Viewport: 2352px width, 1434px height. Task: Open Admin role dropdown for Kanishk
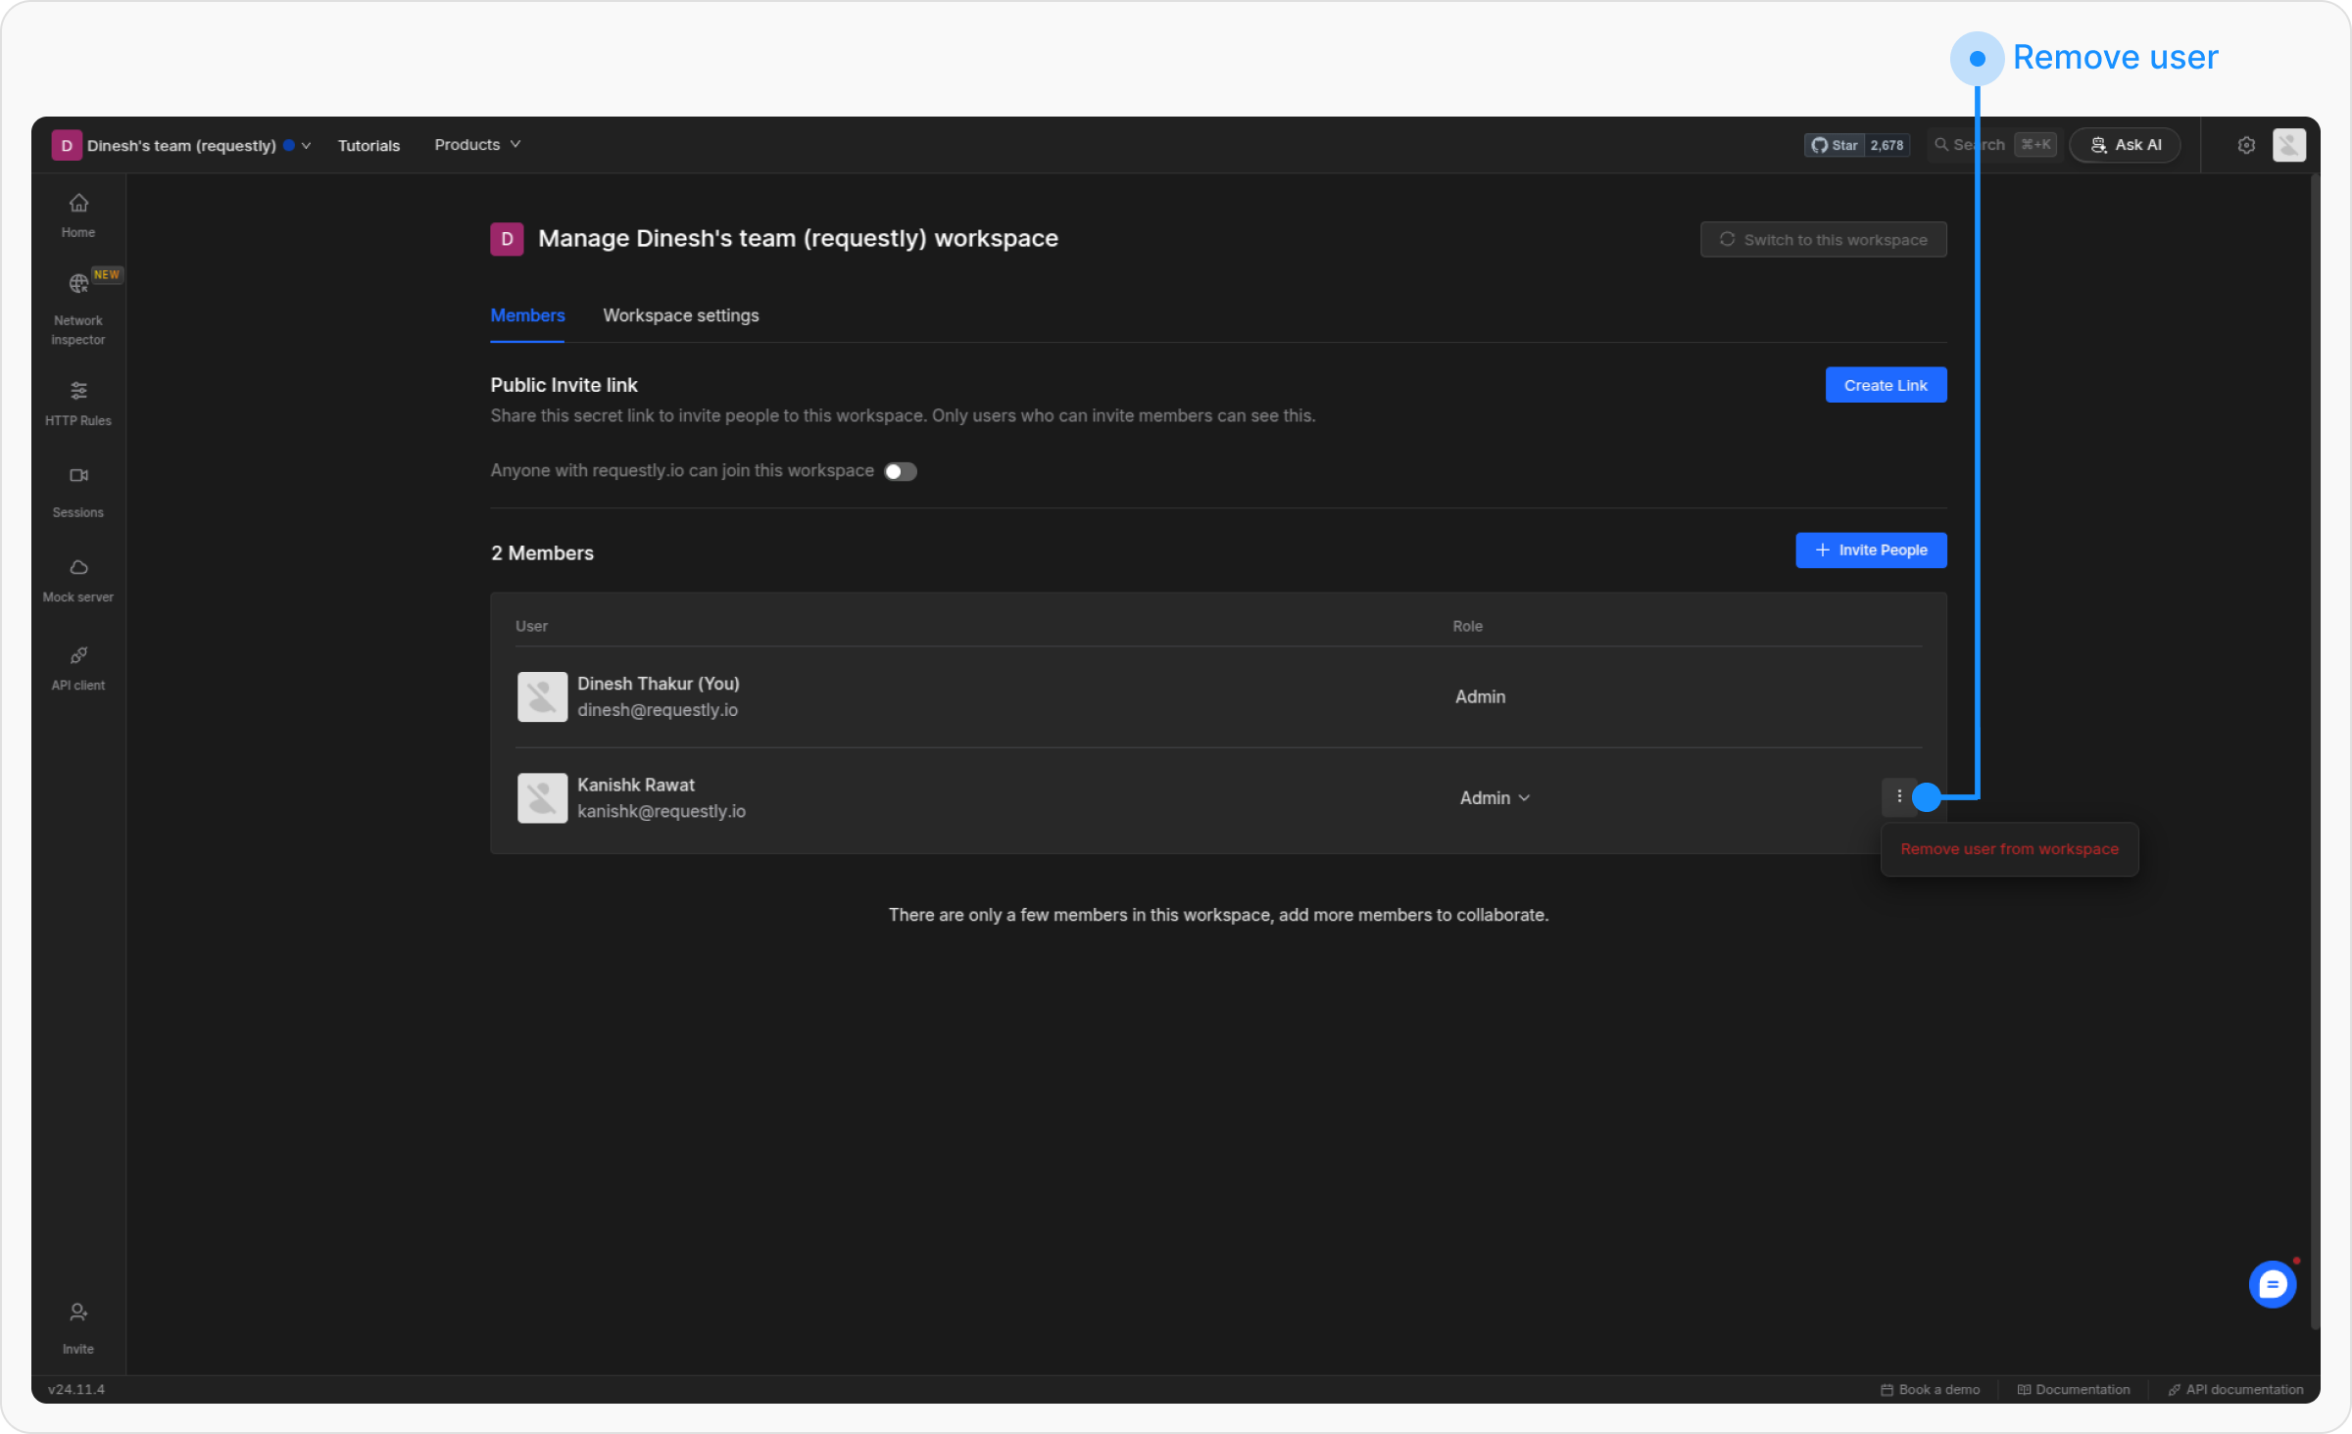pyautogui.click(x=1494, y=798)
